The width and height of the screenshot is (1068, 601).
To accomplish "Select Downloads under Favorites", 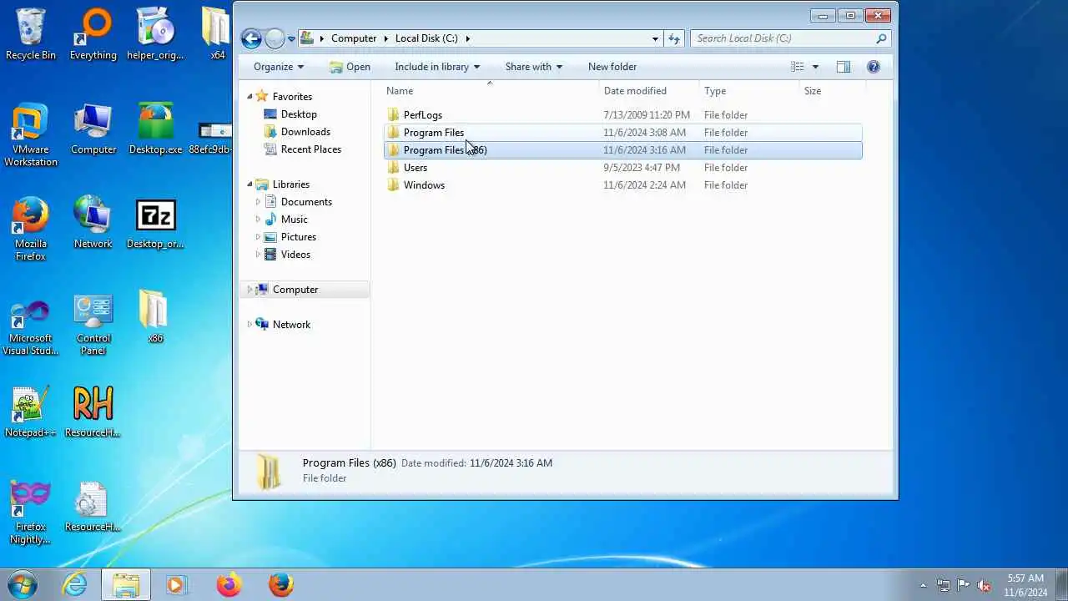I will 305,132.
